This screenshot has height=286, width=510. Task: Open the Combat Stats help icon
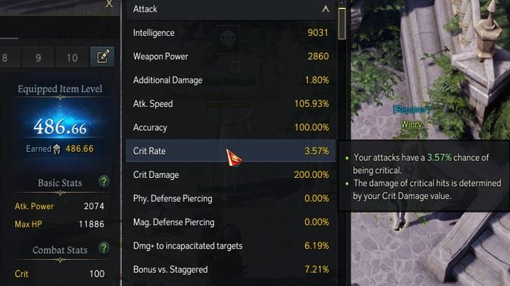(104, 249)
